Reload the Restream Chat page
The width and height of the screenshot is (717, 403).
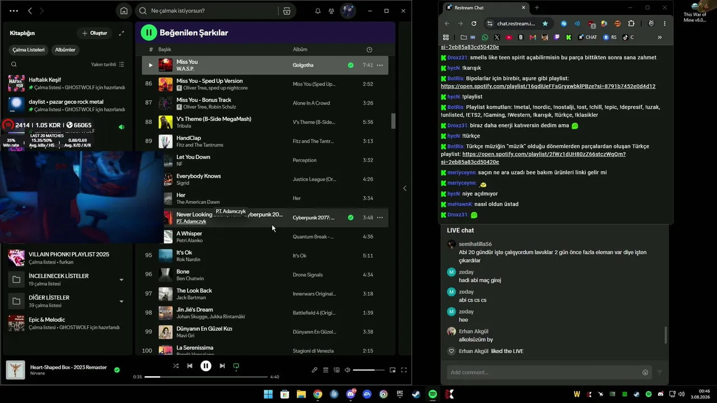pos(474,24)
